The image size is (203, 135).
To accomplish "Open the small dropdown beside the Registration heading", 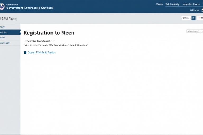I will (194, 31).
